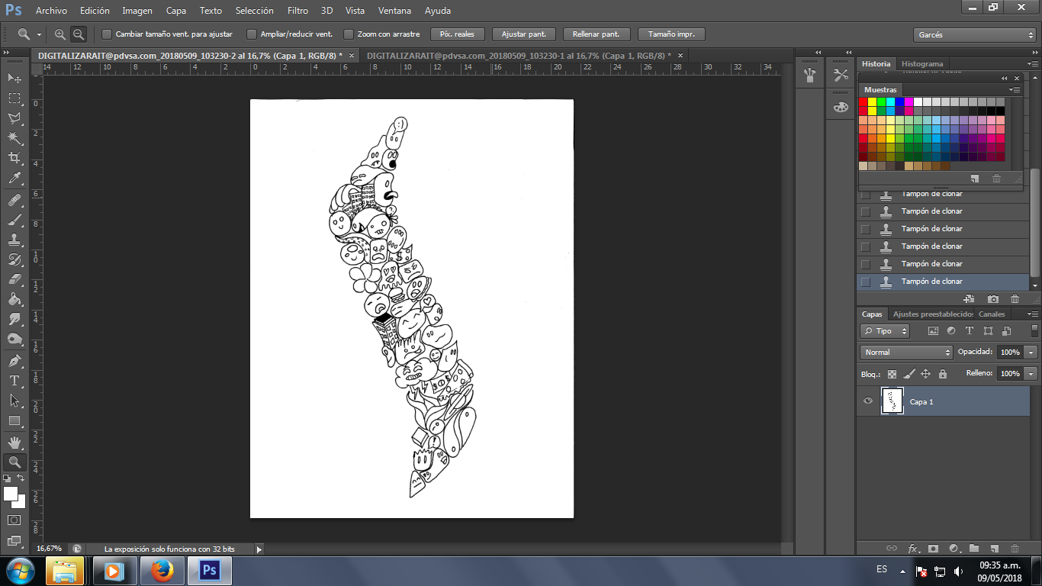Enable Cambiar tamaño vent. para ajustar checkbox
Screen dimensions: 1042x586
click(107, 34)
